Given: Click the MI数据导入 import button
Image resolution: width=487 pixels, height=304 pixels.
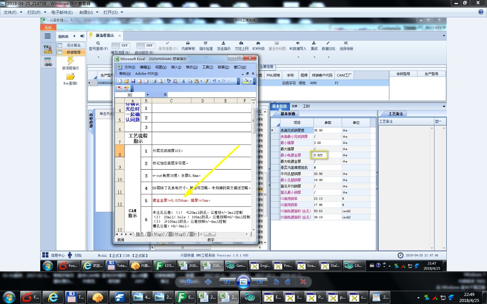Looking at the screenshot, I should tap(298, 46).
